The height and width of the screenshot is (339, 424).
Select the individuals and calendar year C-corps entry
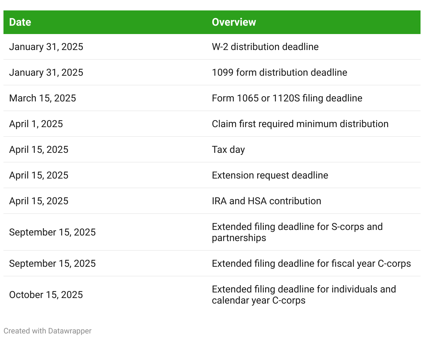[x=303, y=295]
